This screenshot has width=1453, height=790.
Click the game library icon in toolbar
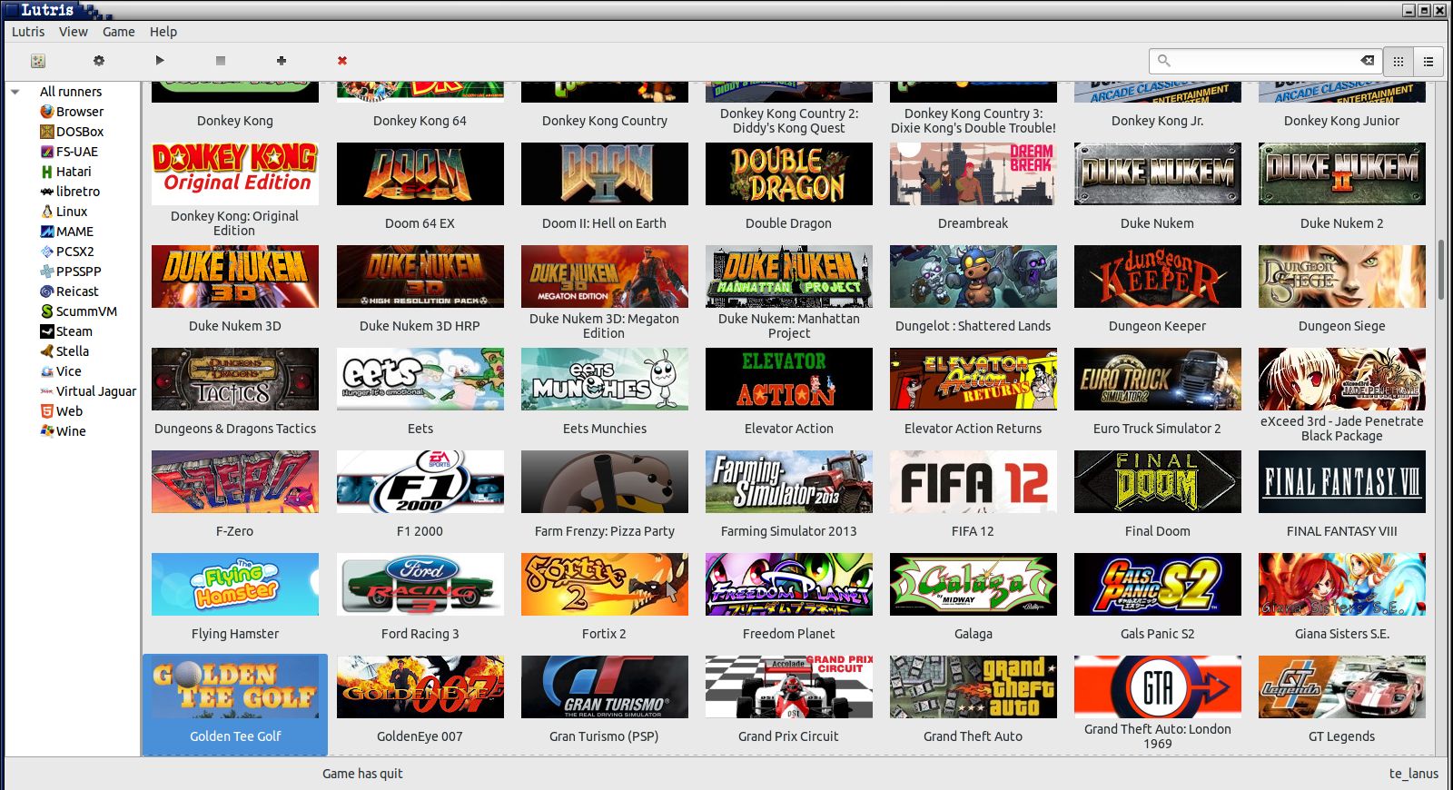[38, 61]
